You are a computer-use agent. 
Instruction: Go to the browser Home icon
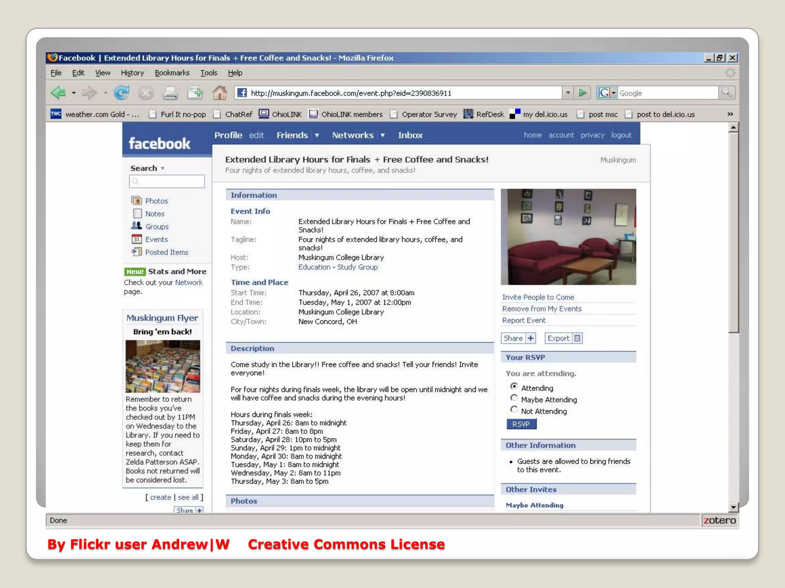(x=220, y=93)
